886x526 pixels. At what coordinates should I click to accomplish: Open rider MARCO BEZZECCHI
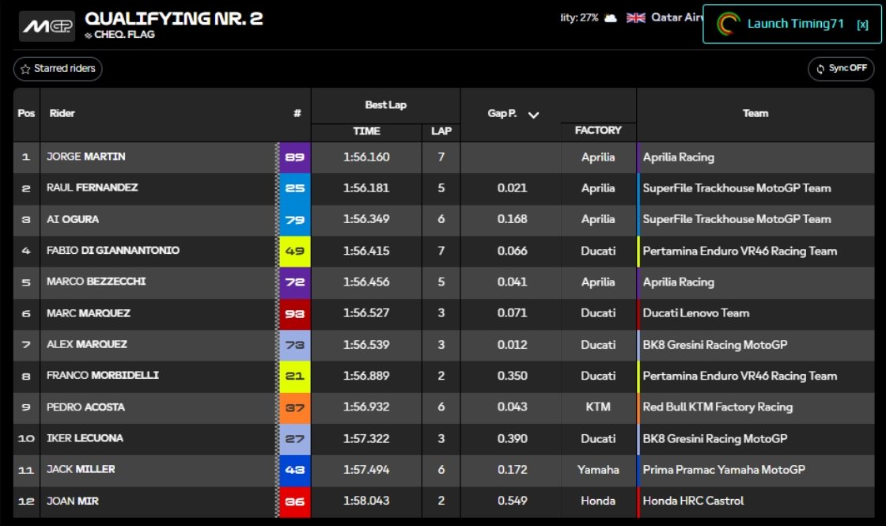(x=96, y=282)
